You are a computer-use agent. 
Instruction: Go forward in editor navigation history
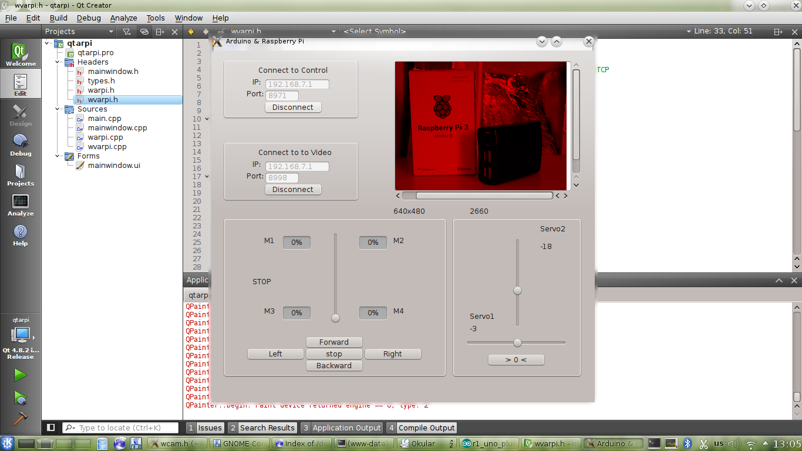[x=205, y=32]
